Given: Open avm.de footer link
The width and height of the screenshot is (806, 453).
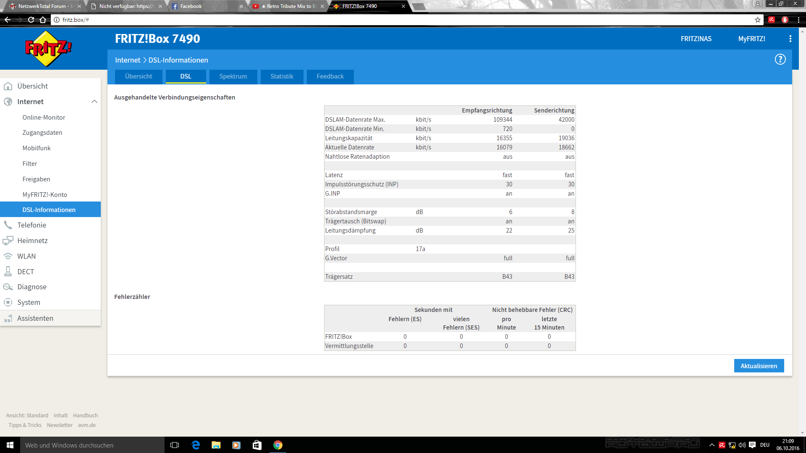Looking at the screenshot, I should (x=87, y=425).
